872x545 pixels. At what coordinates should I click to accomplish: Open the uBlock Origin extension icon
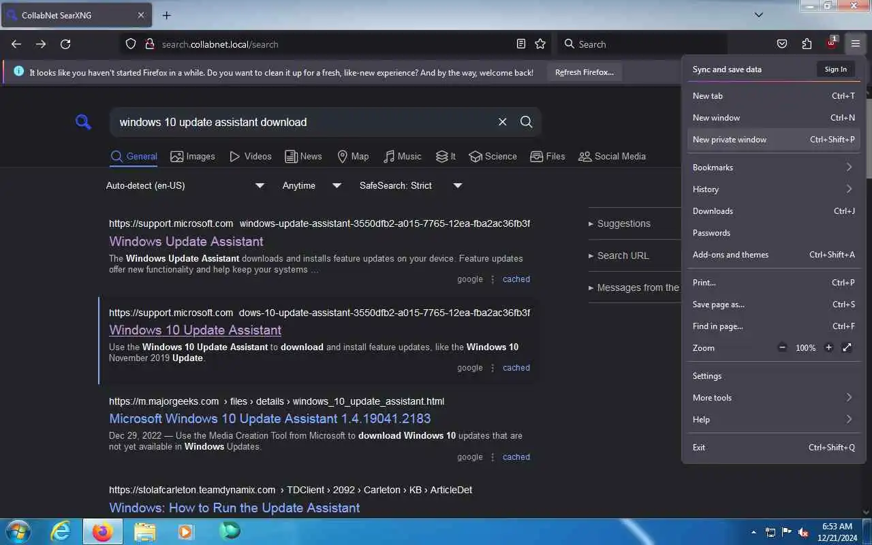831,44
